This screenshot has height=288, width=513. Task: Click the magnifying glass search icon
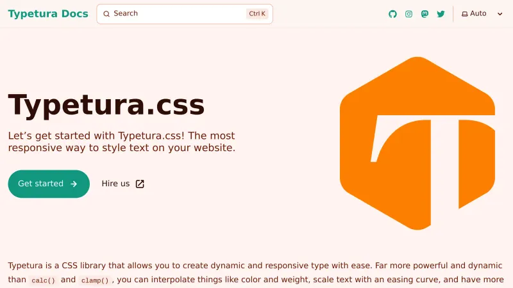(106, 13)
